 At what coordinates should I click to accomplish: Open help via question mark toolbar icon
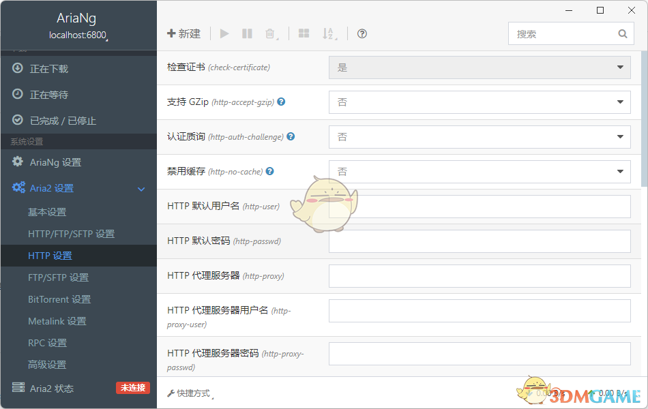(362, 33)
